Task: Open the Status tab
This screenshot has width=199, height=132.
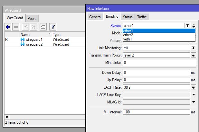Action: click(128, 17)
